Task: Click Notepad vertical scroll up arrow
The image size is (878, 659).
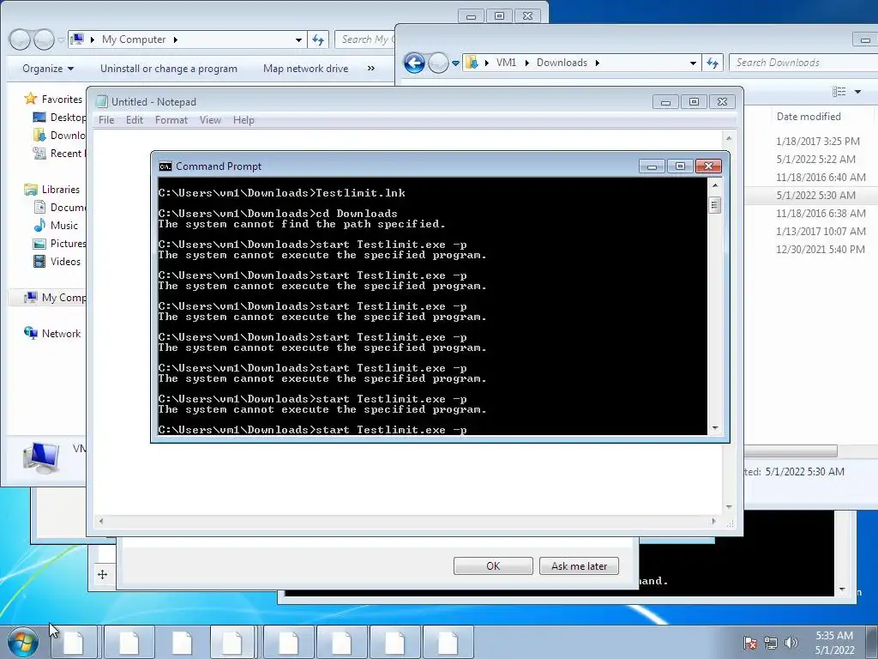Action: click(x=729, y=138)
